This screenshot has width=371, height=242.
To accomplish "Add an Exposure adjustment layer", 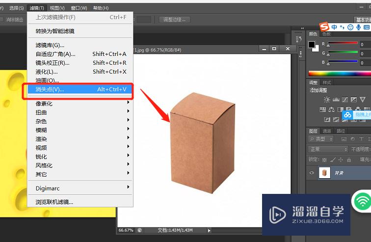I will (x=354, y=100).
